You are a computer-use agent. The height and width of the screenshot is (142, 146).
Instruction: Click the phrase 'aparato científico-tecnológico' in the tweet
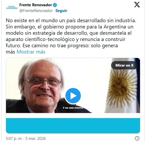[x=40, y=39]
